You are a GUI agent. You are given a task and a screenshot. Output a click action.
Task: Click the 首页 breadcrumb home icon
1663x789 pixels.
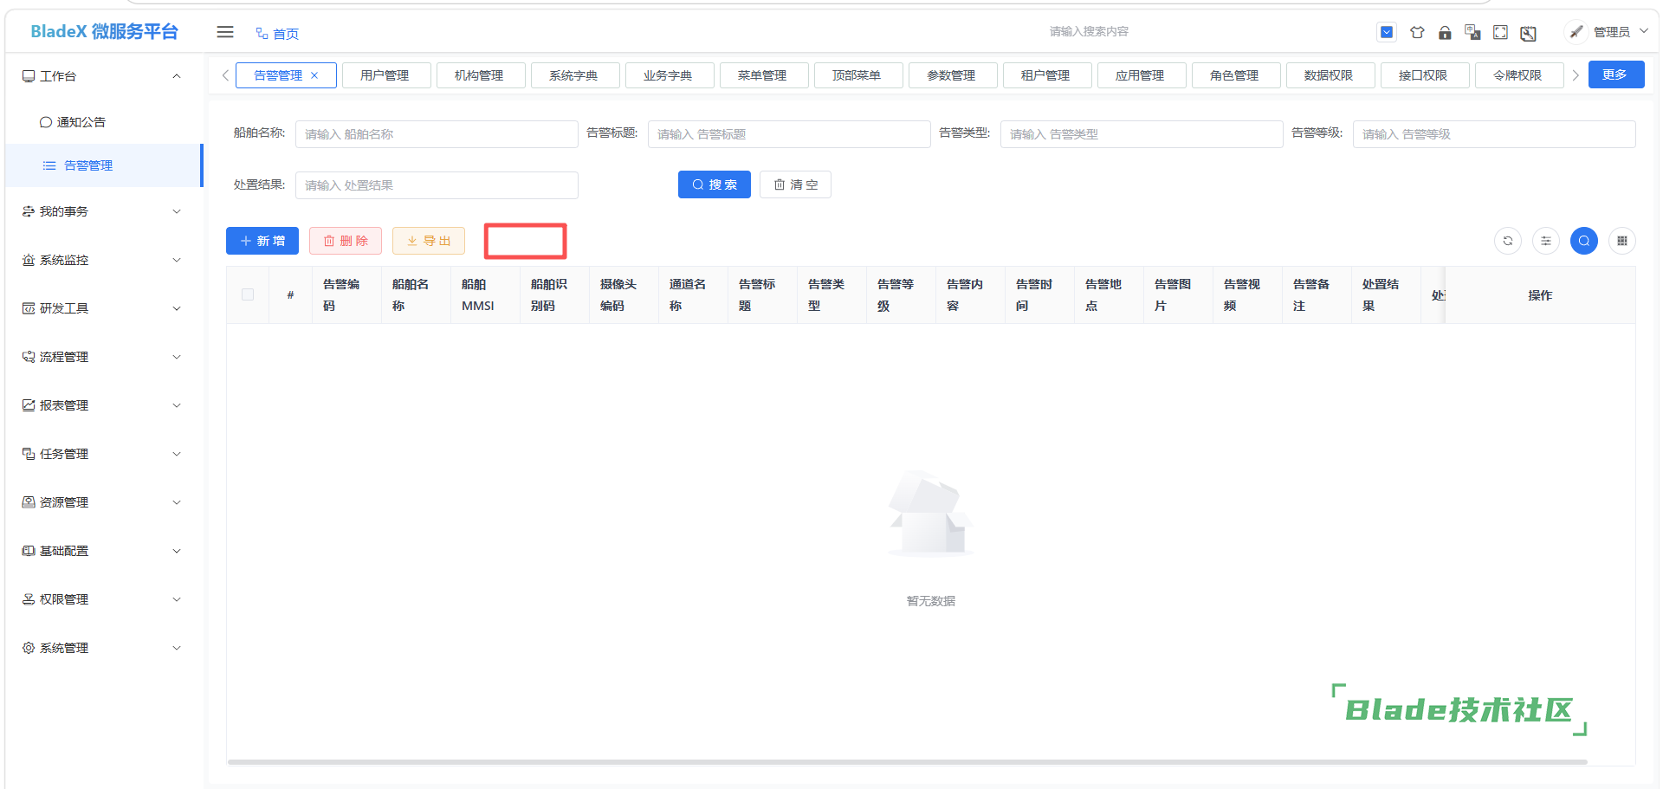coord(262,34)
